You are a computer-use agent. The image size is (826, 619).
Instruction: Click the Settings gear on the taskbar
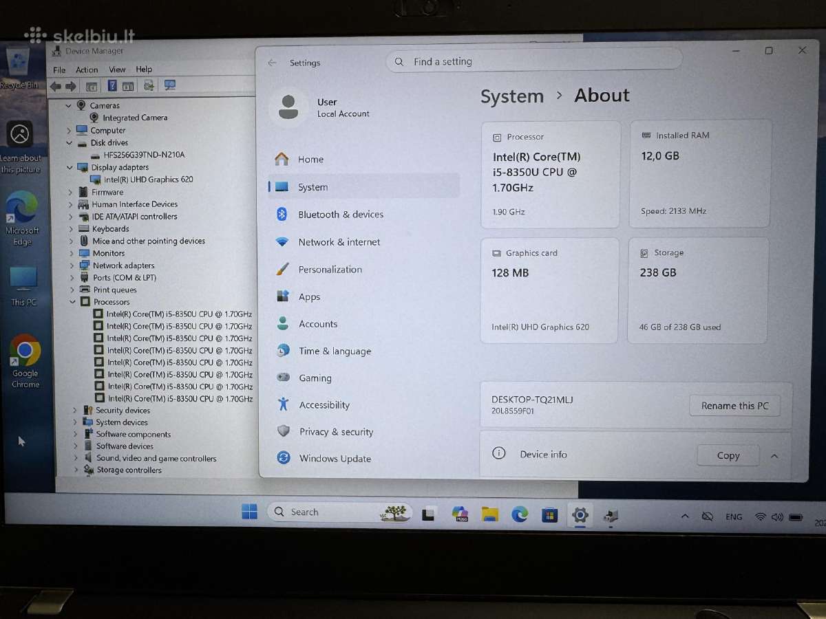coord(580,515)
